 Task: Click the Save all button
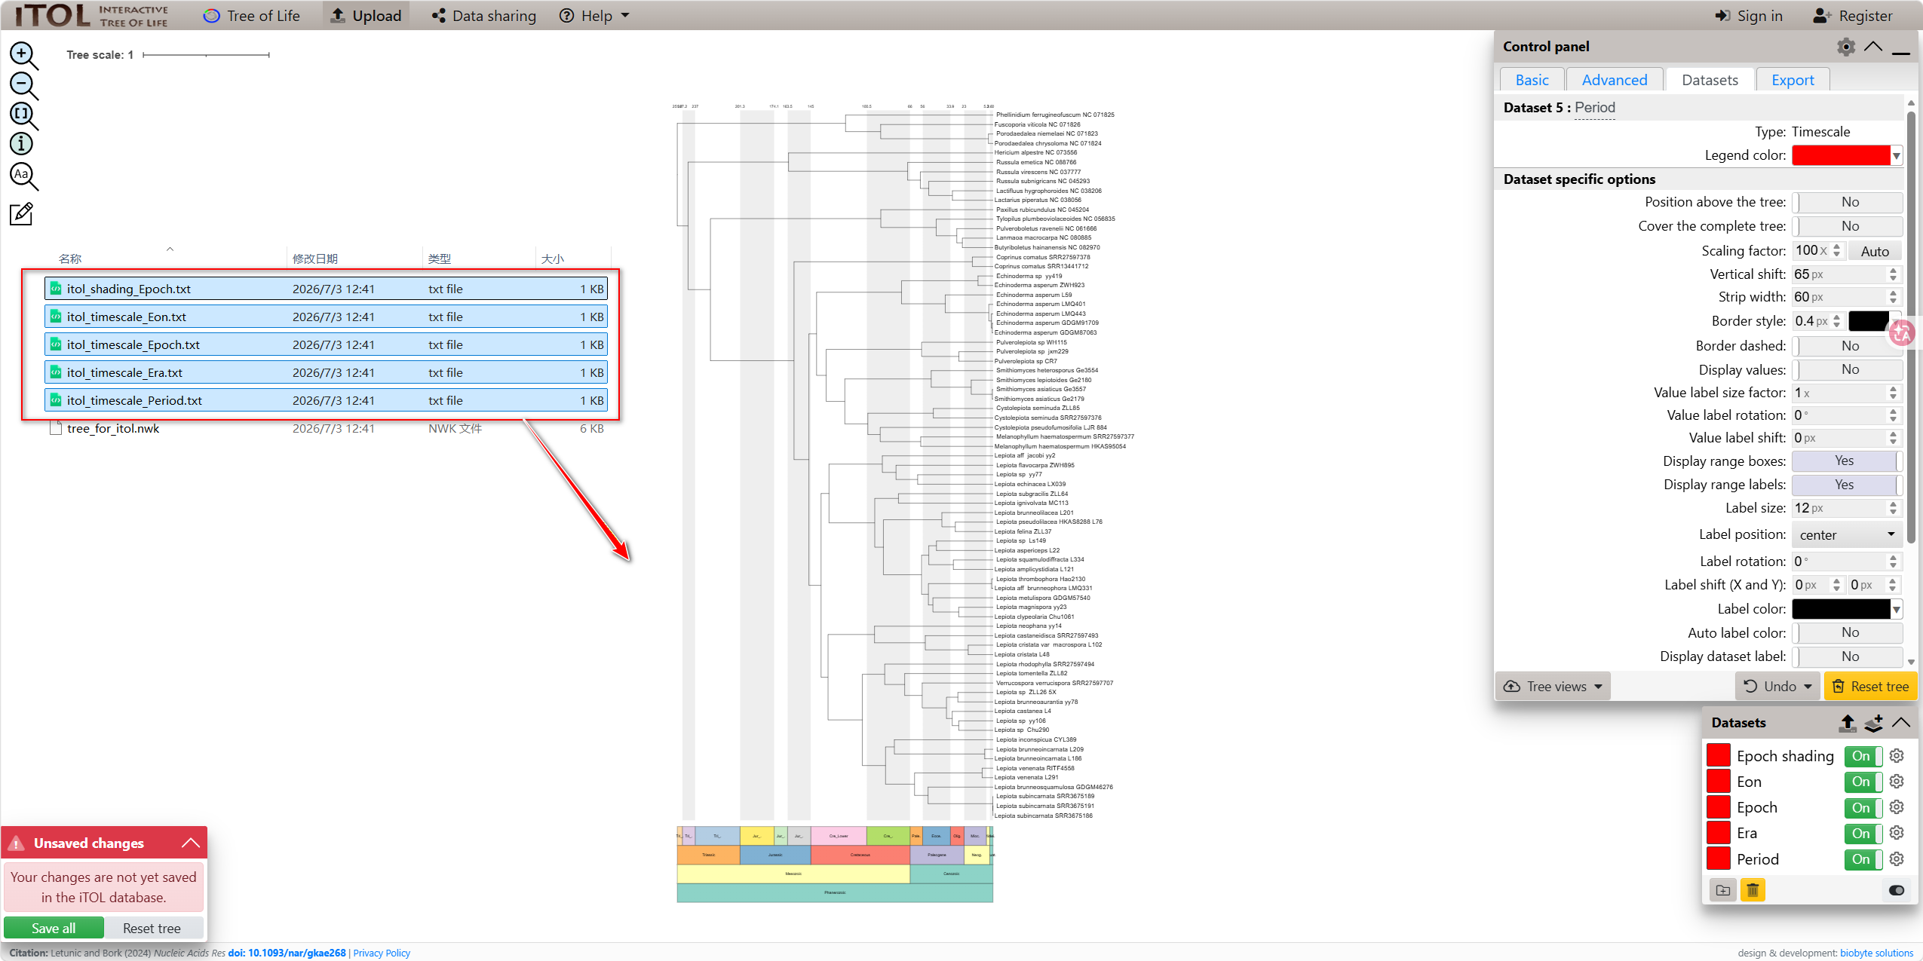click(54, 928)
